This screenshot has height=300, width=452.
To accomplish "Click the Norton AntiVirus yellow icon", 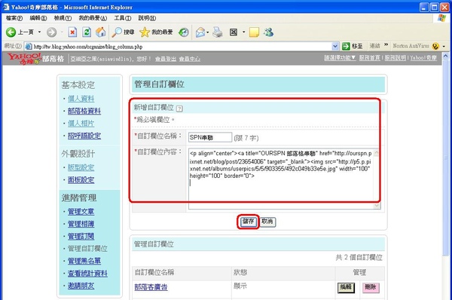I will (435, 46).
